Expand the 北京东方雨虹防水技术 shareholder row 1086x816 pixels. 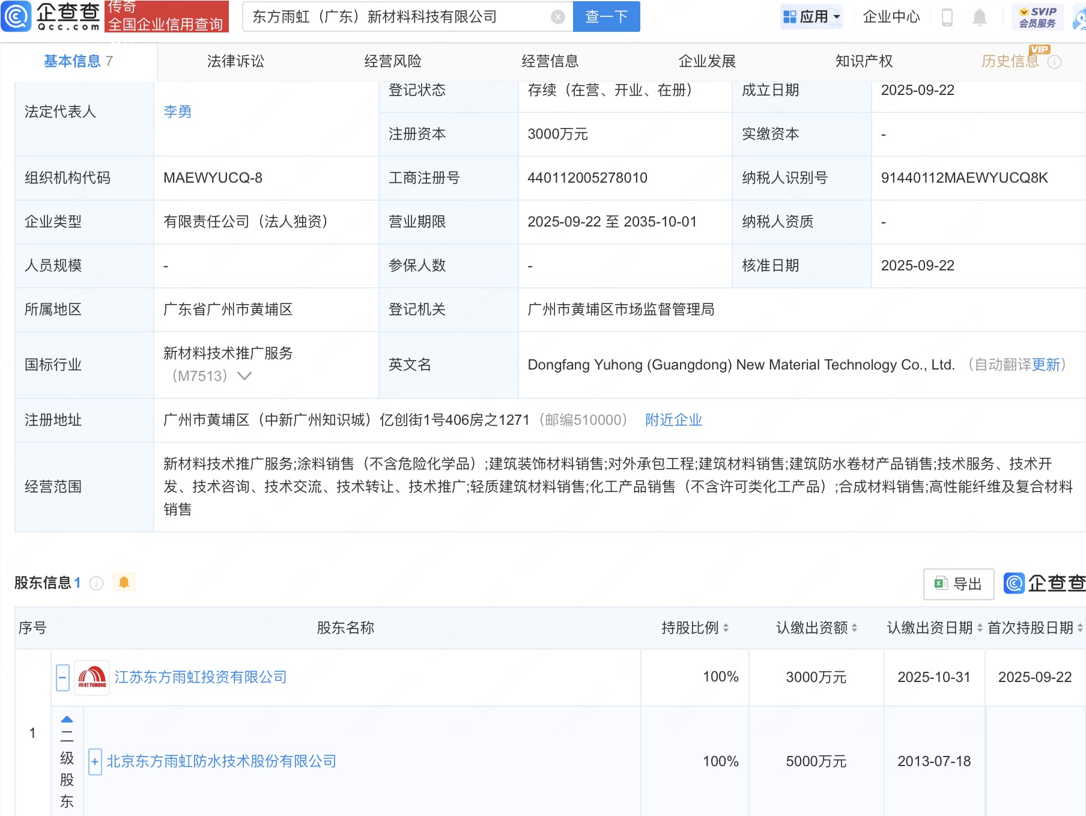click(95, 762)
